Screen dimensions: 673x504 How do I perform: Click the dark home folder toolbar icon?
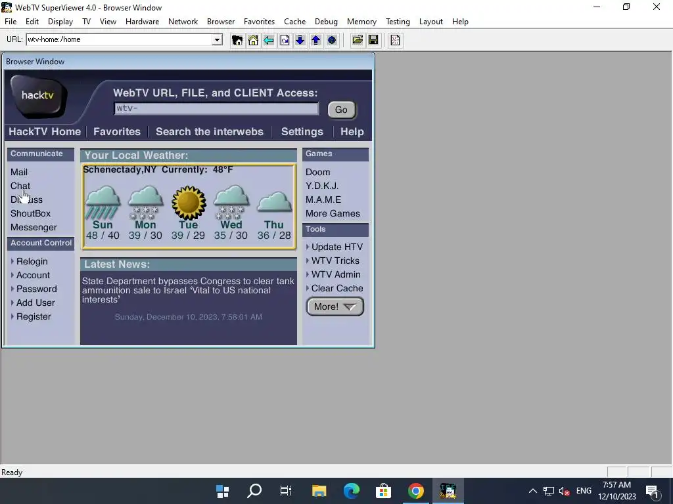[237, 40]
